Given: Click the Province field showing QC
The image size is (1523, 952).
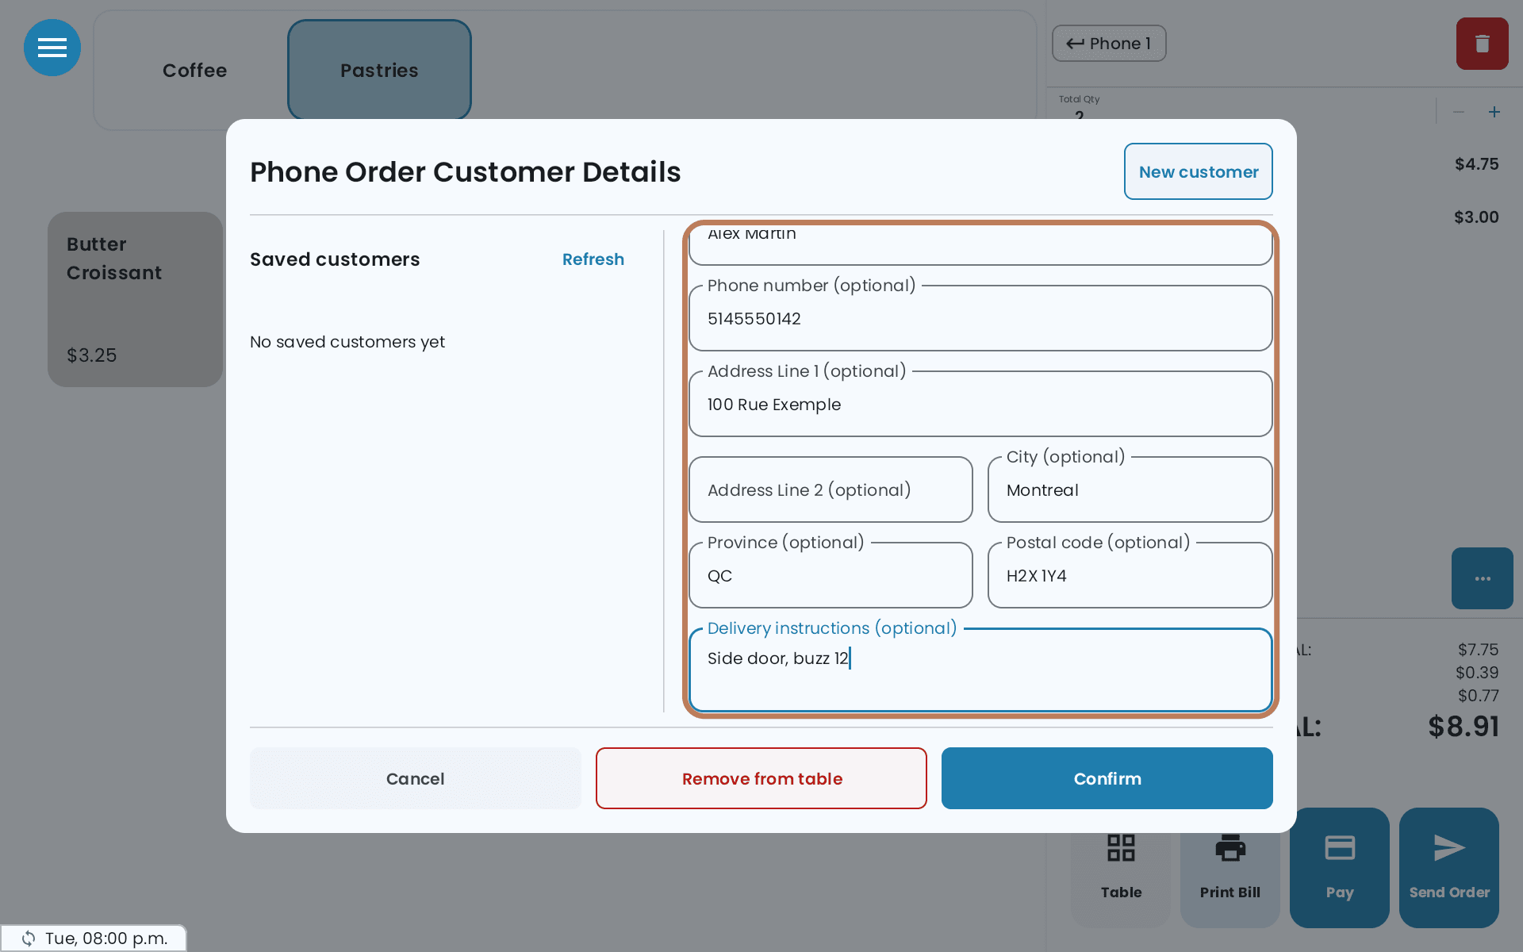Looking at the screenshot, I should point(831,575).
